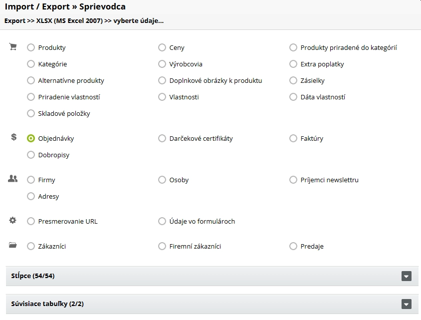This screenshot has width=421, height=320.
Task: Expand the Stĺpce (54/54) section arrow
Action: click(407, 276)
